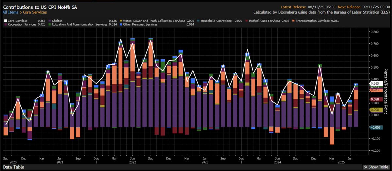Click the blue Other Personal Services swatch
392x171 pixels.
point(122,24)
